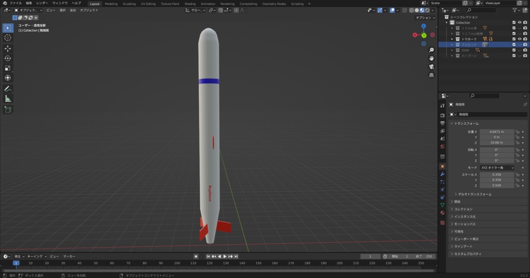Viewport: 530px width, 278px height.
Task: Open the オブジェクト mode dropdown
Action: 28,10
